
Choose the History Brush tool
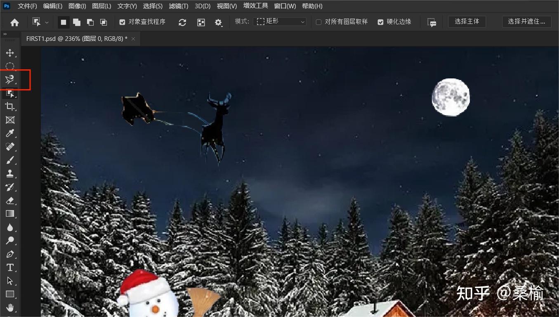[10, 187]
